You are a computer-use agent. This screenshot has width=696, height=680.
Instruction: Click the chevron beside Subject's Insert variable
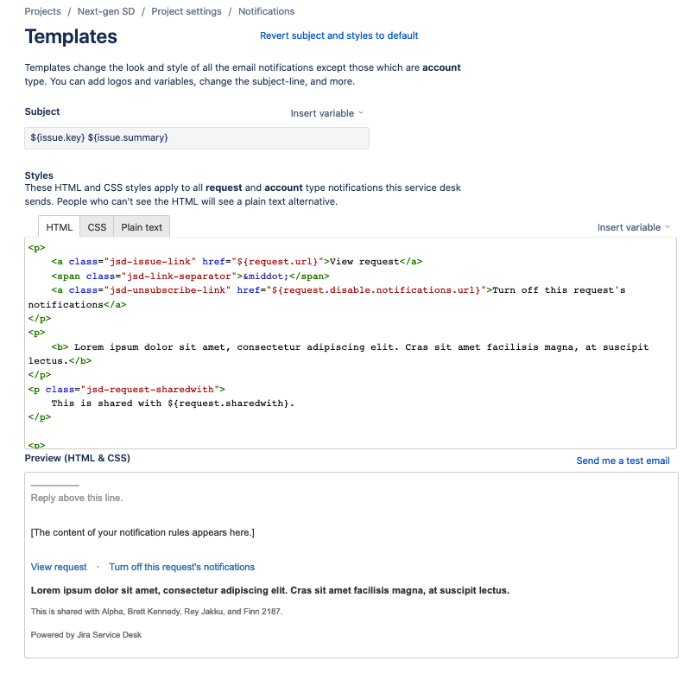tap(361, 113)
